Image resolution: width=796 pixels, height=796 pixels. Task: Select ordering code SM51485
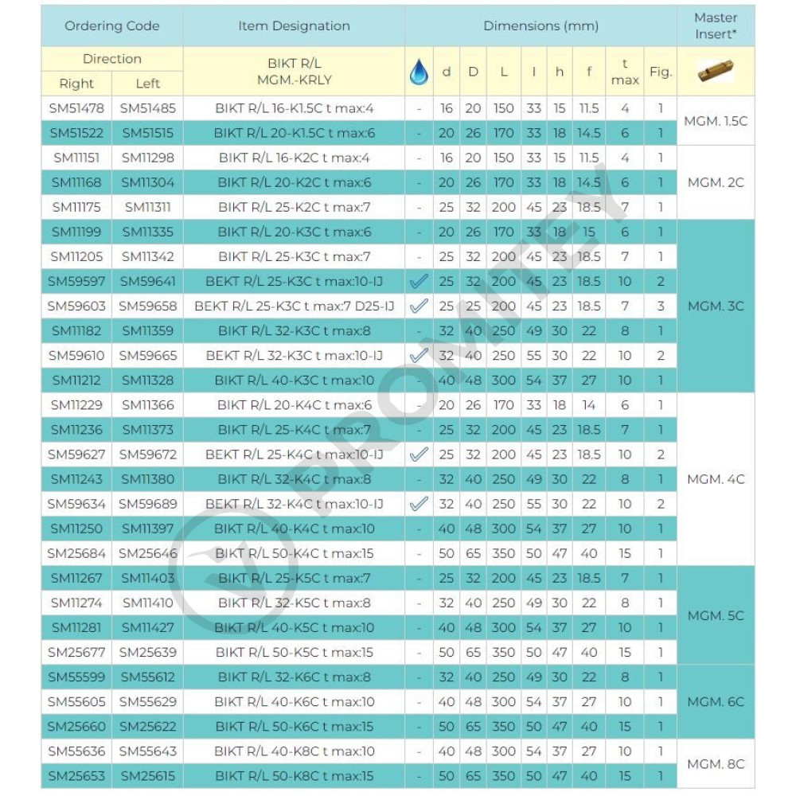pos(148,108)
